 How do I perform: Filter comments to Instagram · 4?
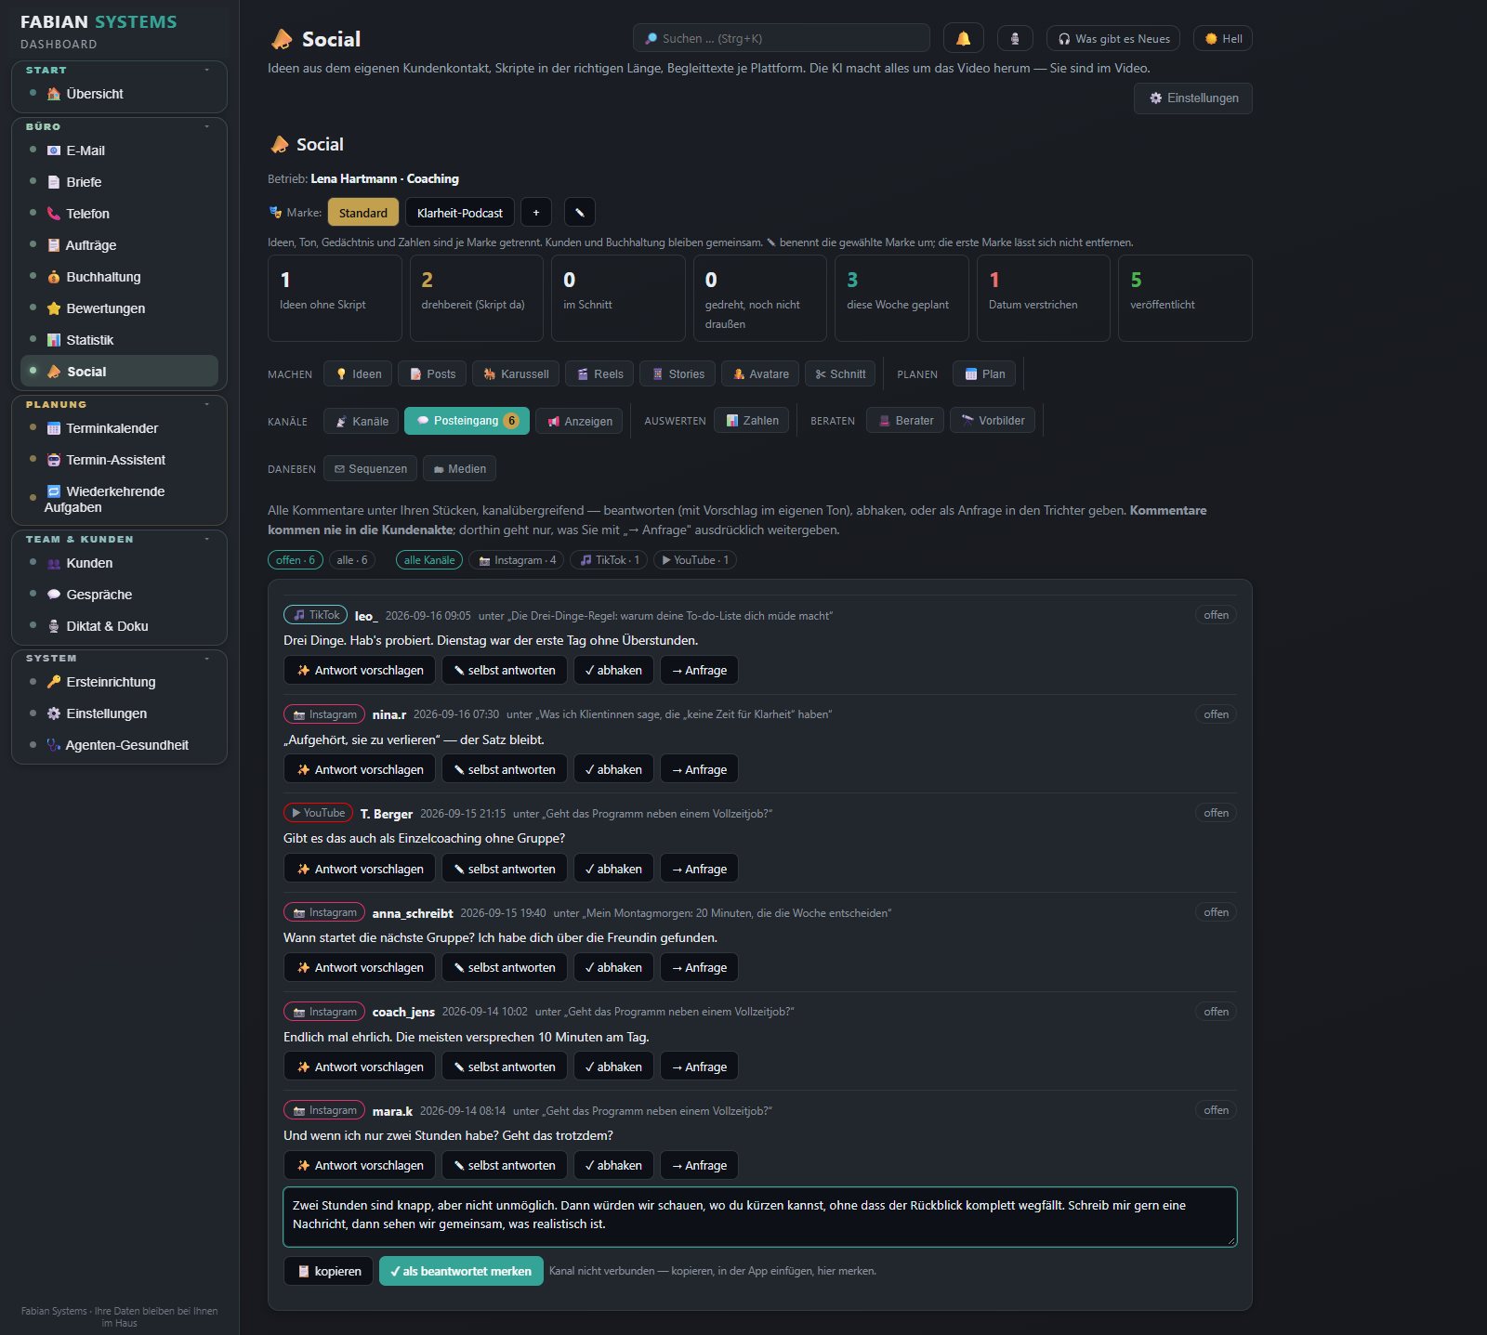pos(517,559)
